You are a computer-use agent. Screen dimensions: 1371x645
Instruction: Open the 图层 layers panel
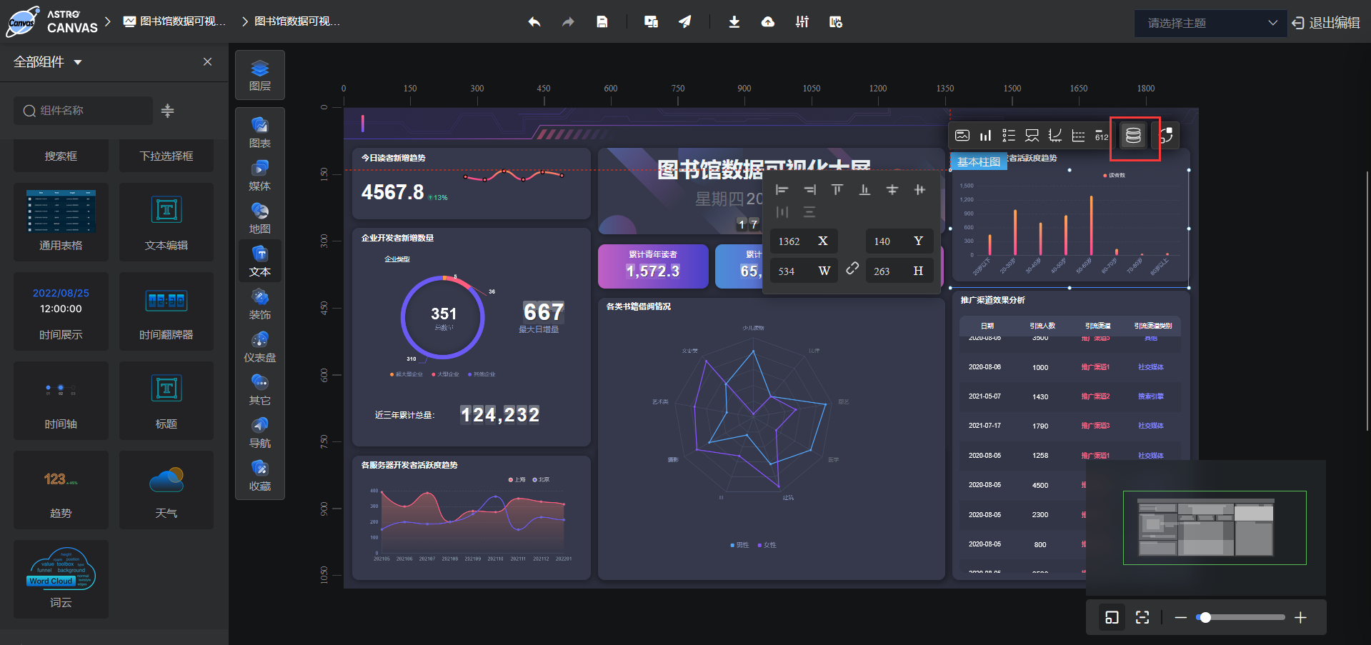[x=260, y=75]
